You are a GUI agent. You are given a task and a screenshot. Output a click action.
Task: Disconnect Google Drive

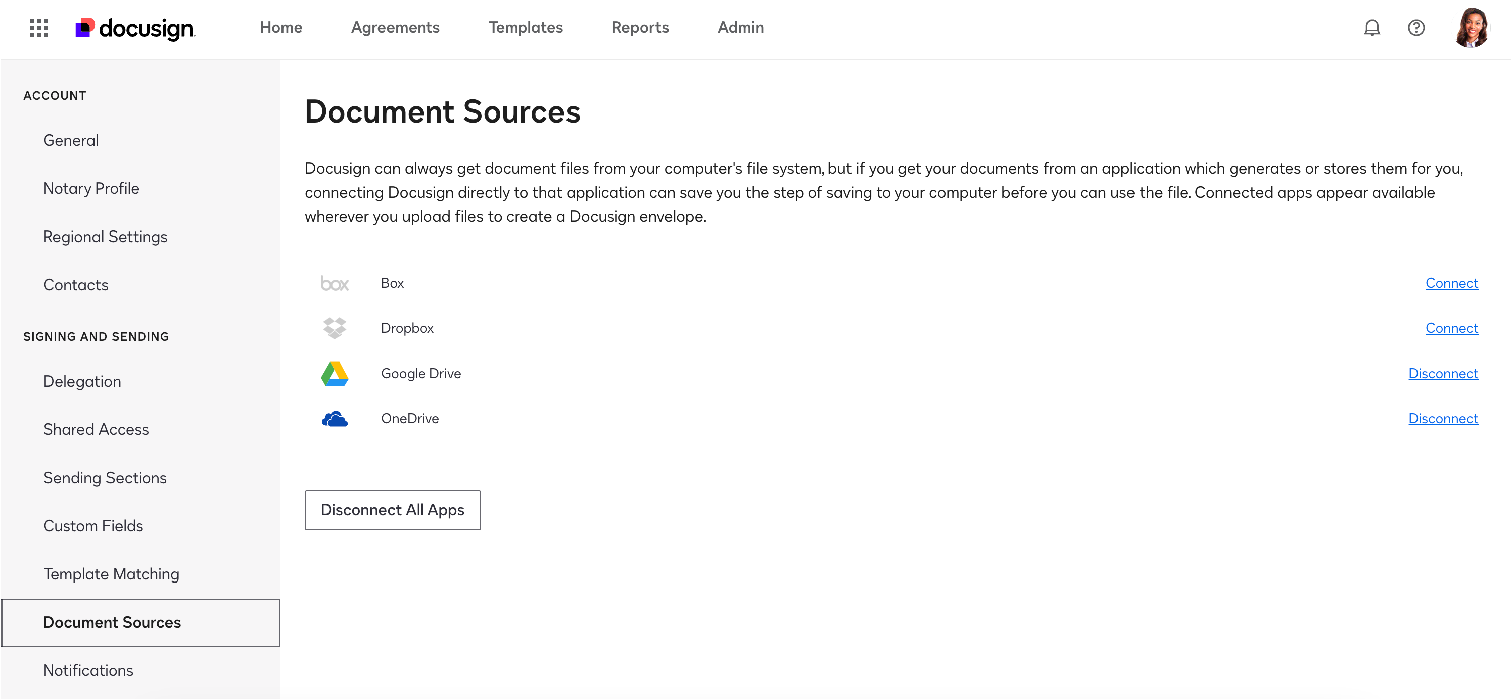[x=1443, y=373]
